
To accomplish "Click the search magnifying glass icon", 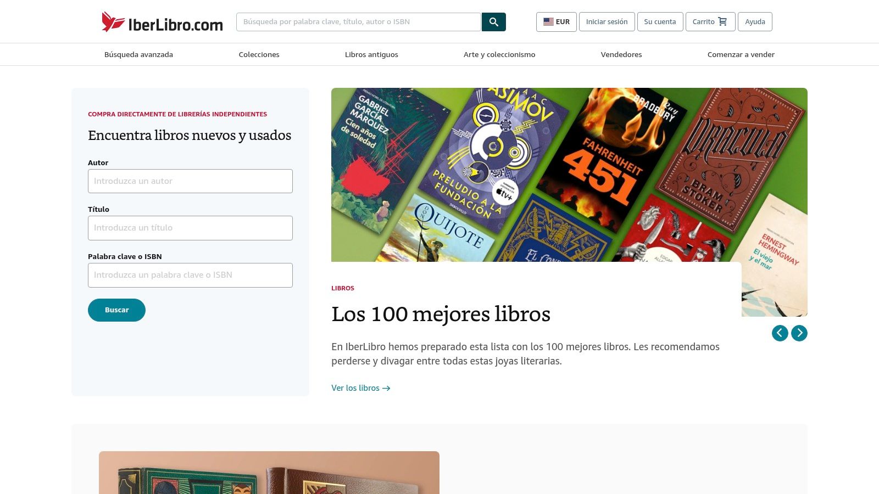I will coord(493,22).
